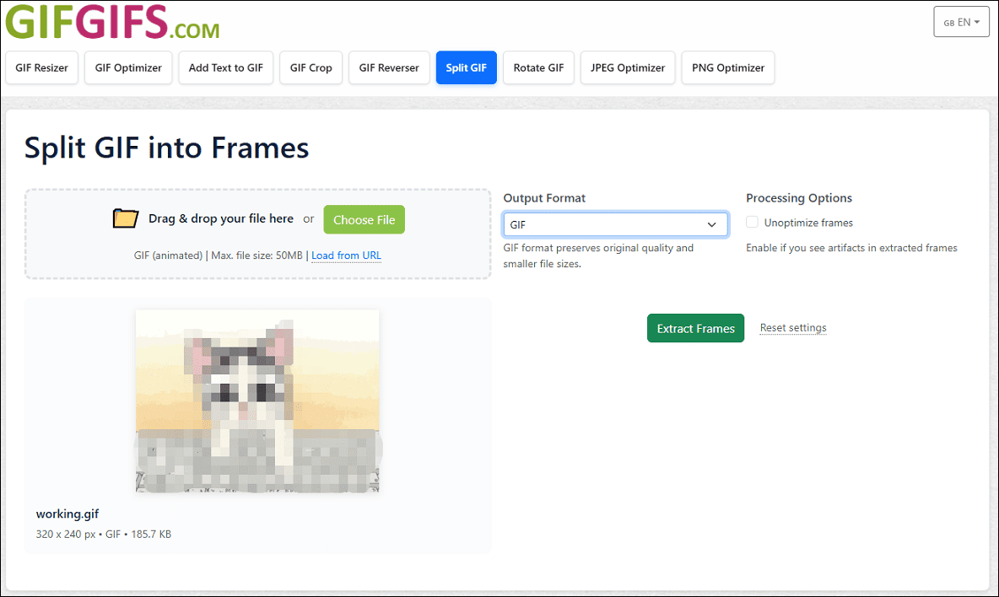Select the JPEG Optimizer tool
999x597 pixels.
[x=628, y=67]
